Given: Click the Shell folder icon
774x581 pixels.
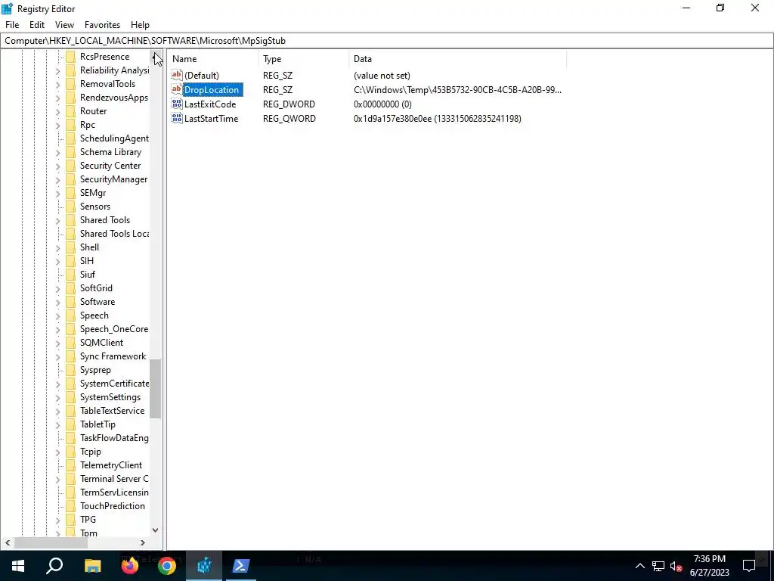Looking at the screenshot, I should [70, 247].
